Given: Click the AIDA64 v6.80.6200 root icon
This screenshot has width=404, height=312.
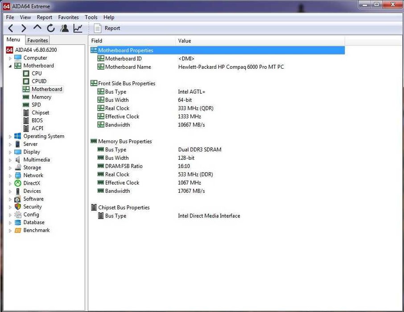Looking at the screenshot, I should click(x=9, y=50).
